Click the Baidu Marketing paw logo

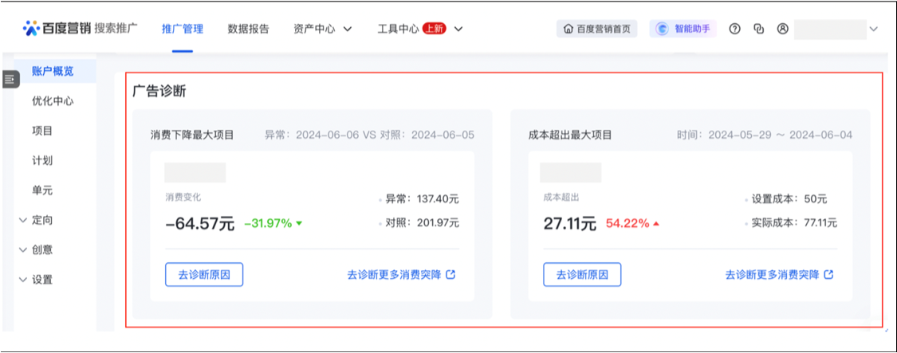(32, 29)
